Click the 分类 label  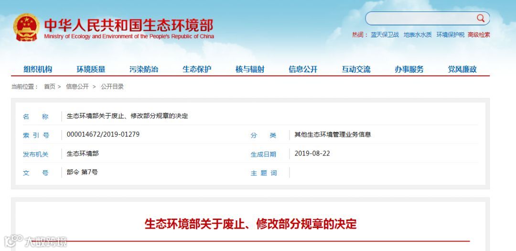point(263,135)
